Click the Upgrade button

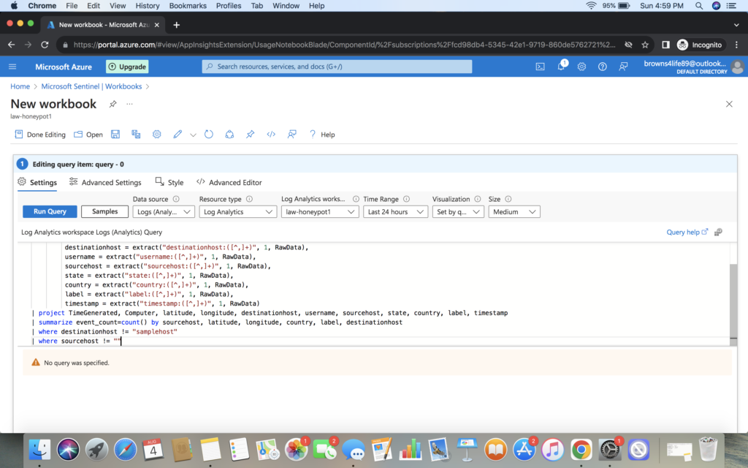point(127,67)
